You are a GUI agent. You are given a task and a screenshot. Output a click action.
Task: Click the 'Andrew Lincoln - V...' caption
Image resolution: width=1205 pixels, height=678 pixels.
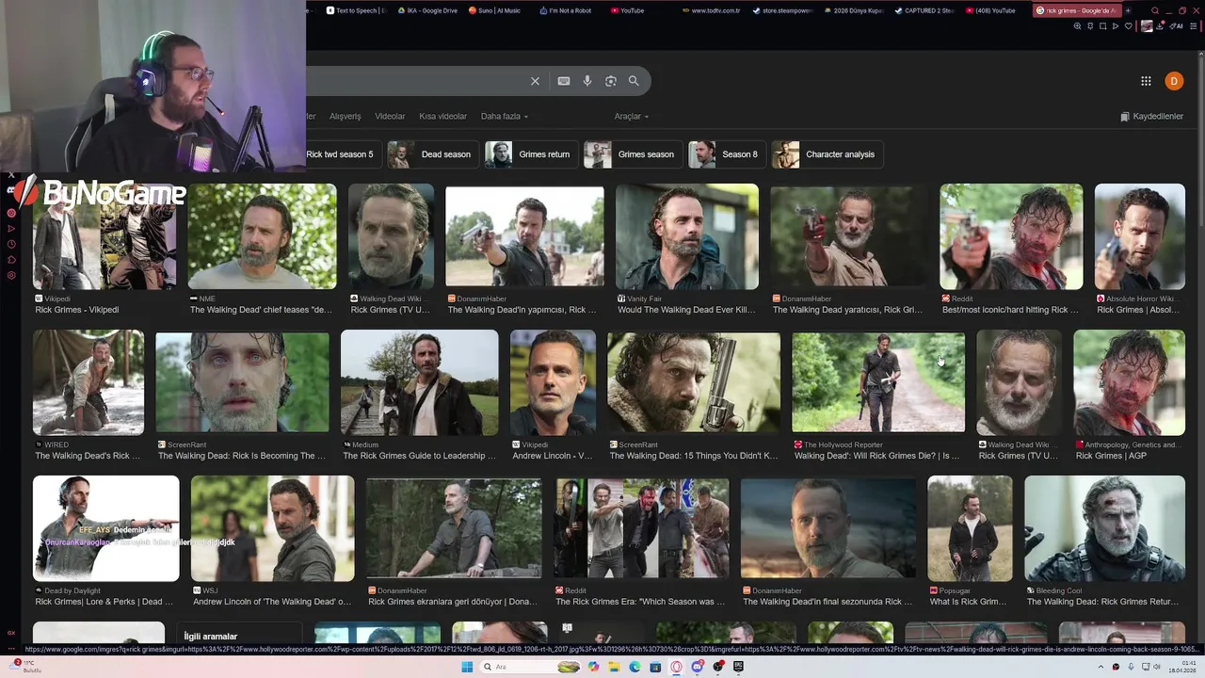click(553, 456)
